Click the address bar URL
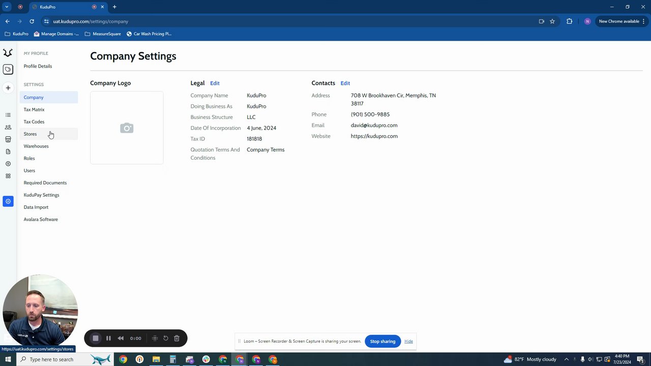 (91, 21)
